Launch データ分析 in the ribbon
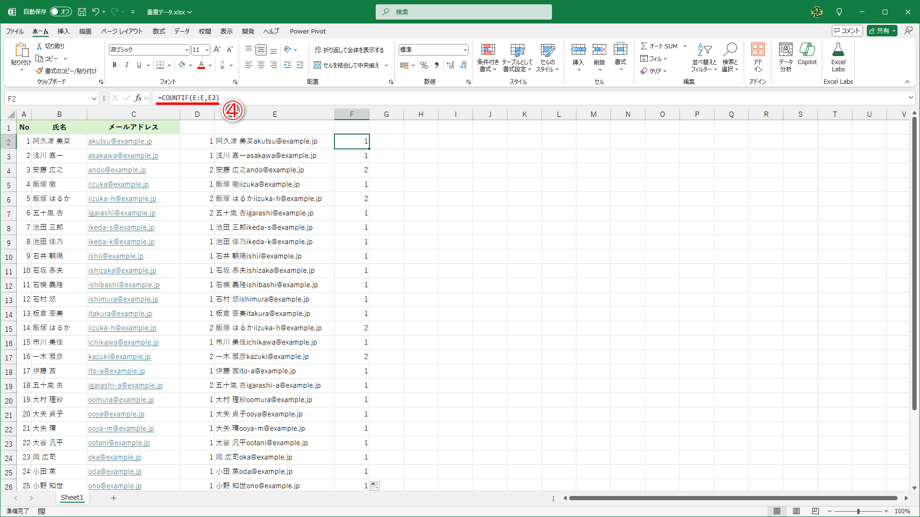 (785, 56)
